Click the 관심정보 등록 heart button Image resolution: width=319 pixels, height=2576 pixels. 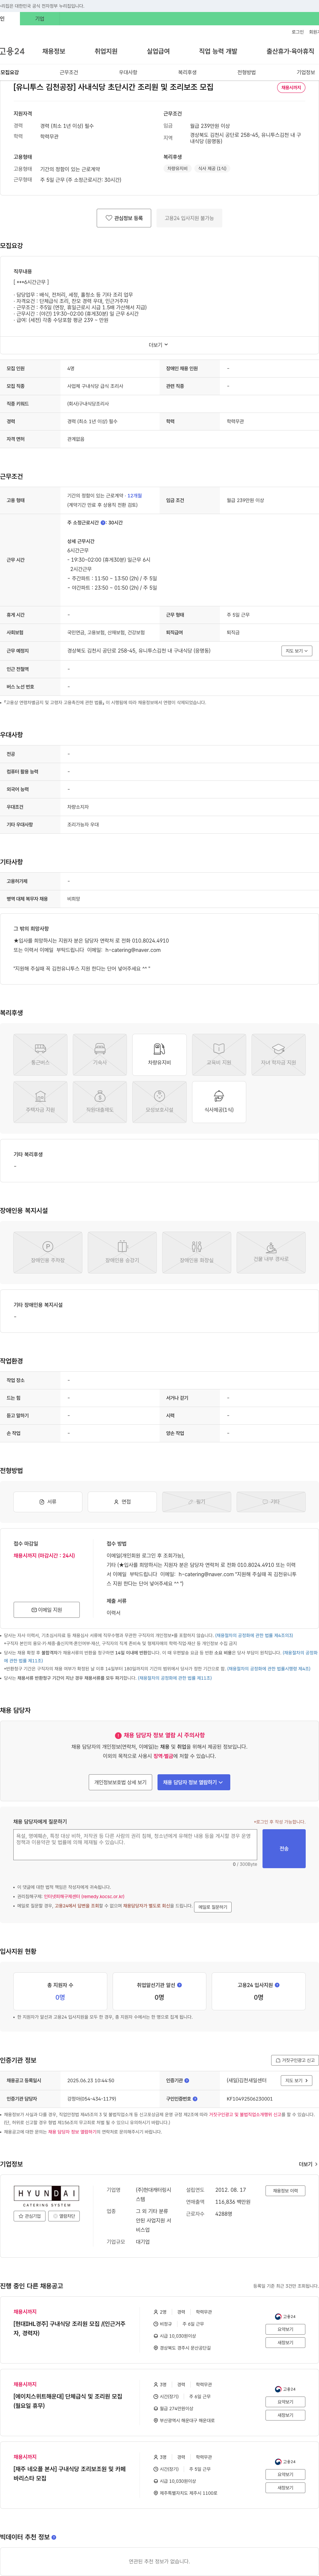[124, 218]
